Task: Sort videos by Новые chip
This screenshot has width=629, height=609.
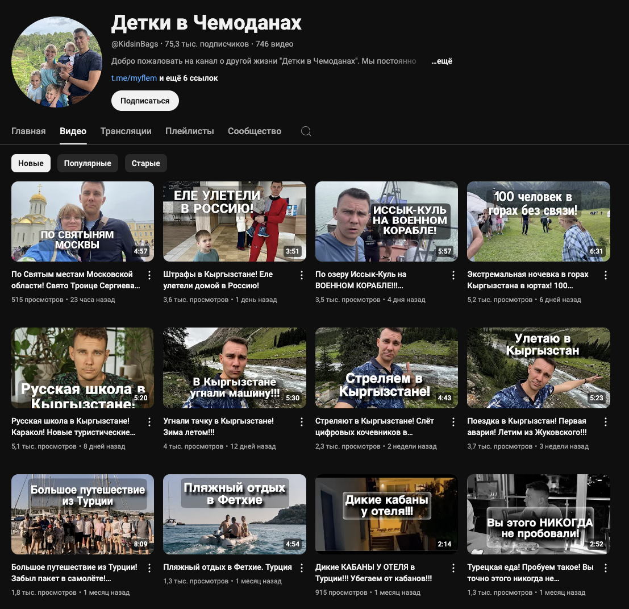Action: (31, 163)
